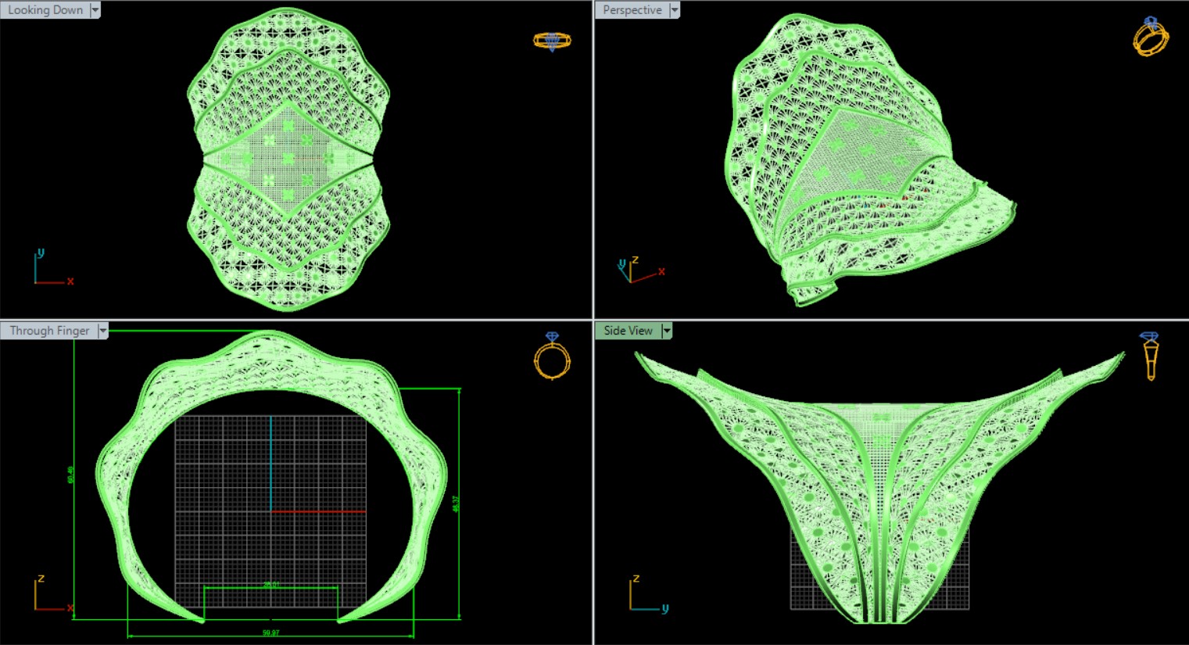Open the Looking Down viewport dropdown arrow

point(95,10)
